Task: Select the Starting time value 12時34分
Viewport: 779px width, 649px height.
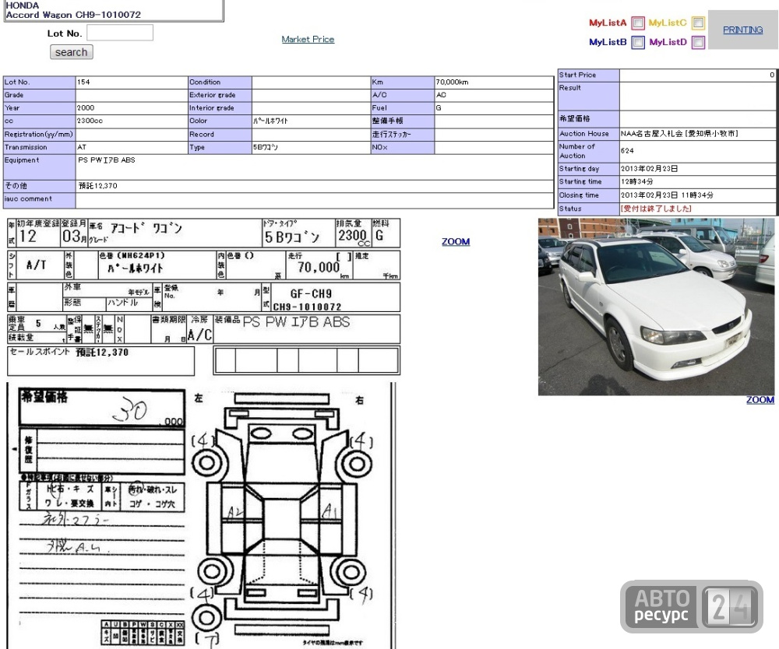Action: point(637,181)
